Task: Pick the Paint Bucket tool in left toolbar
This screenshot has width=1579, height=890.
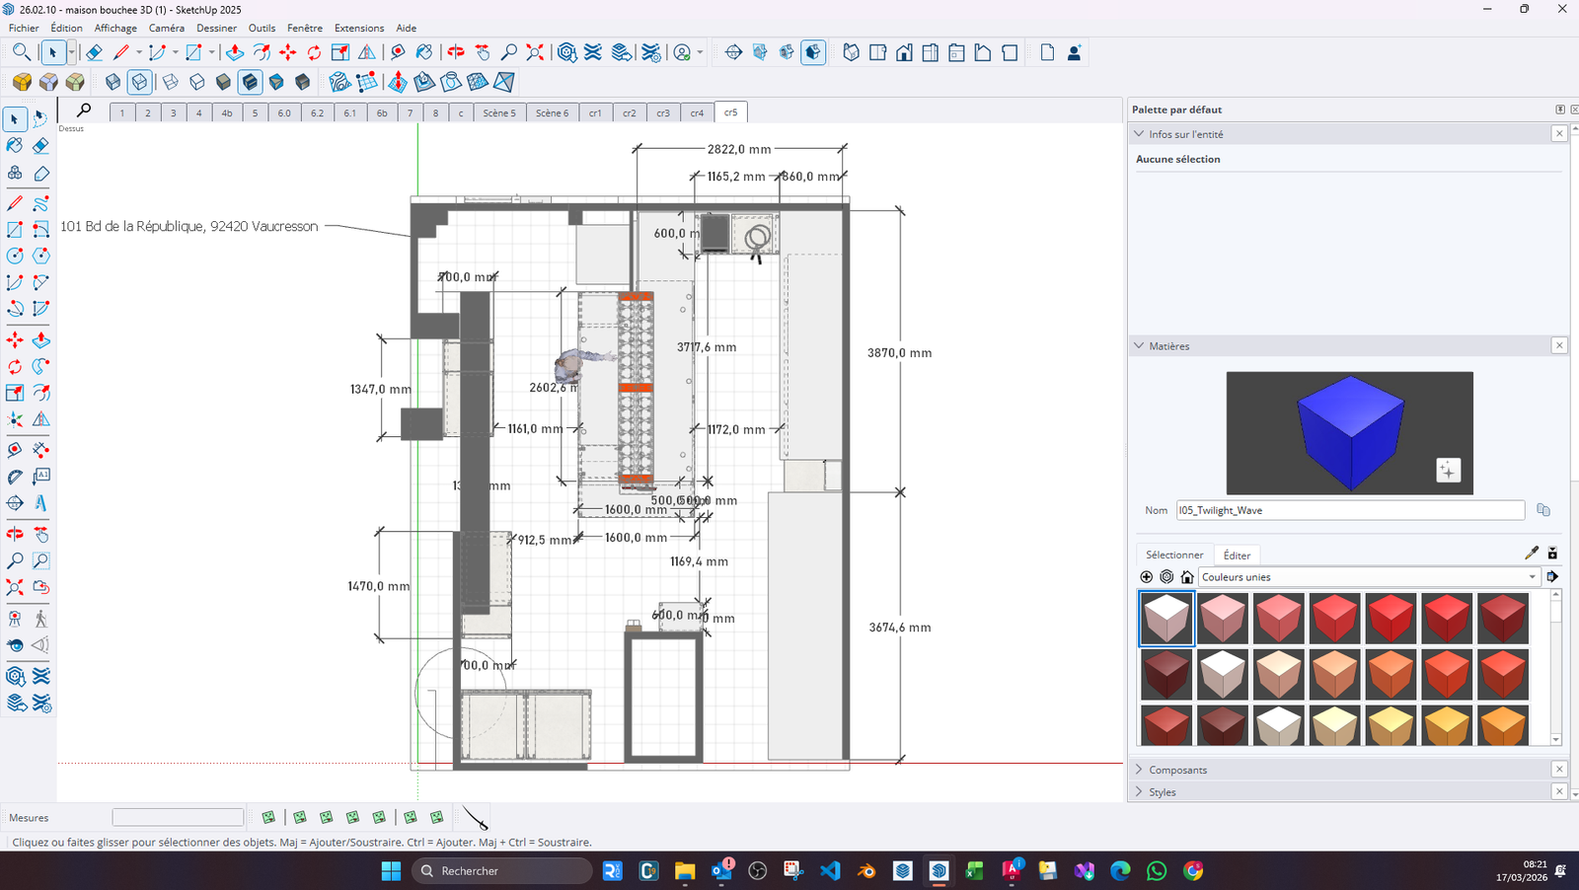Action: [15, 145]
